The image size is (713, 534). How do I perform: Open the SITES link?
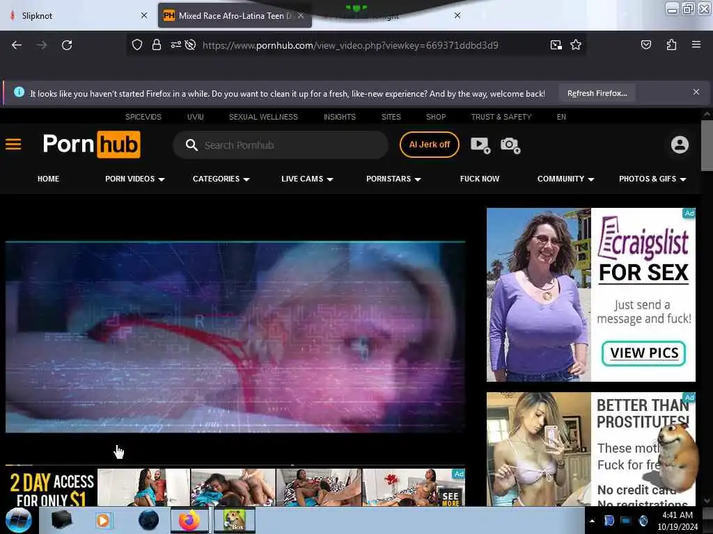click(x=391, y=117)
